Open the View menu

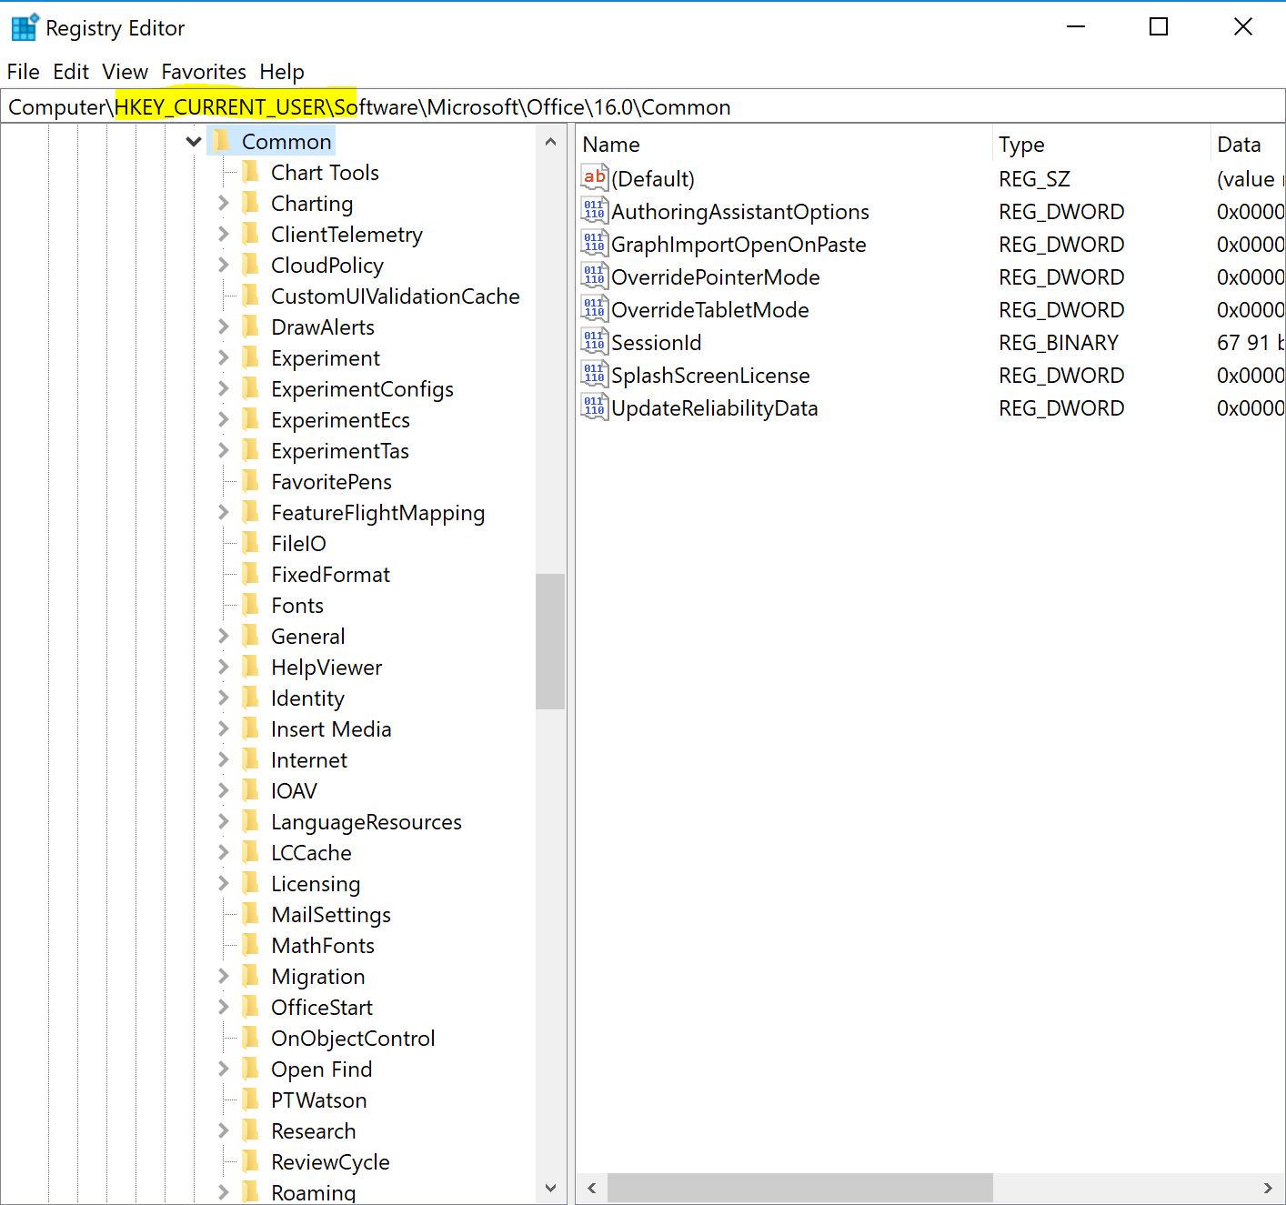tap(125, 72)
